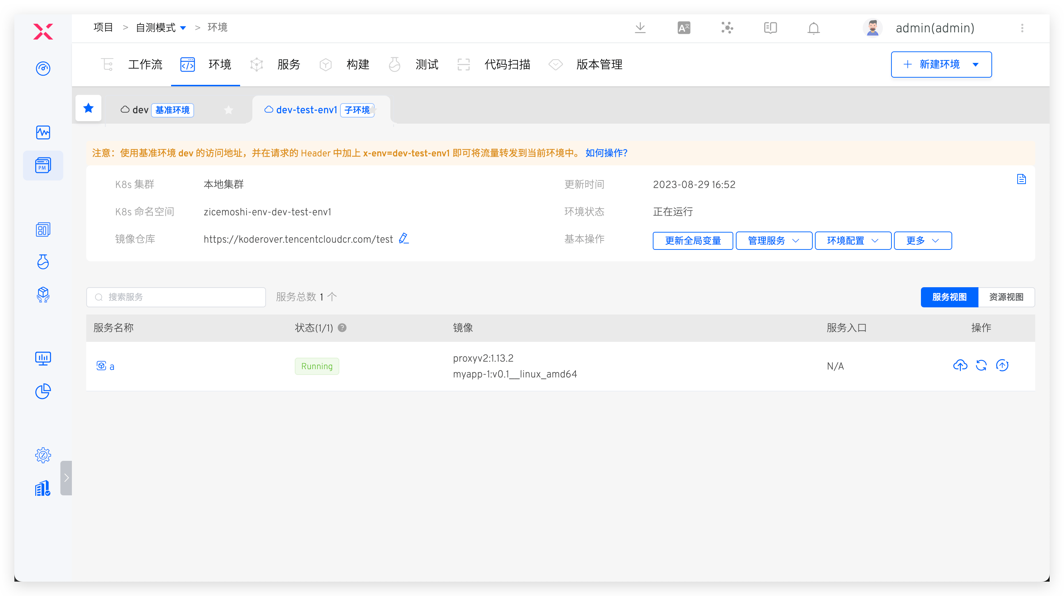Viewport: 1064px width, 596px height.
Task: Click the download icon in top bar
Action: (640, 28)
